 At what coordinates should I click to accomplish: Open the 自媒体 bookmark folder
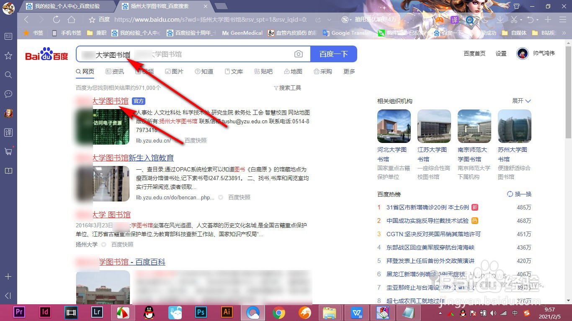click(x=515, y=33)
